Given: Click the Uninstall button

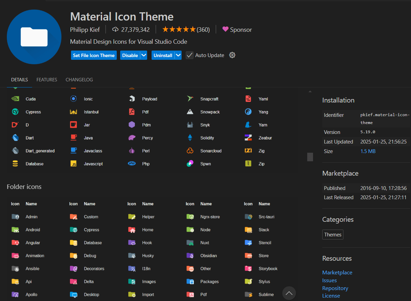Looking at the screenshot, I should pyautogui.click(x=163, y=55).
